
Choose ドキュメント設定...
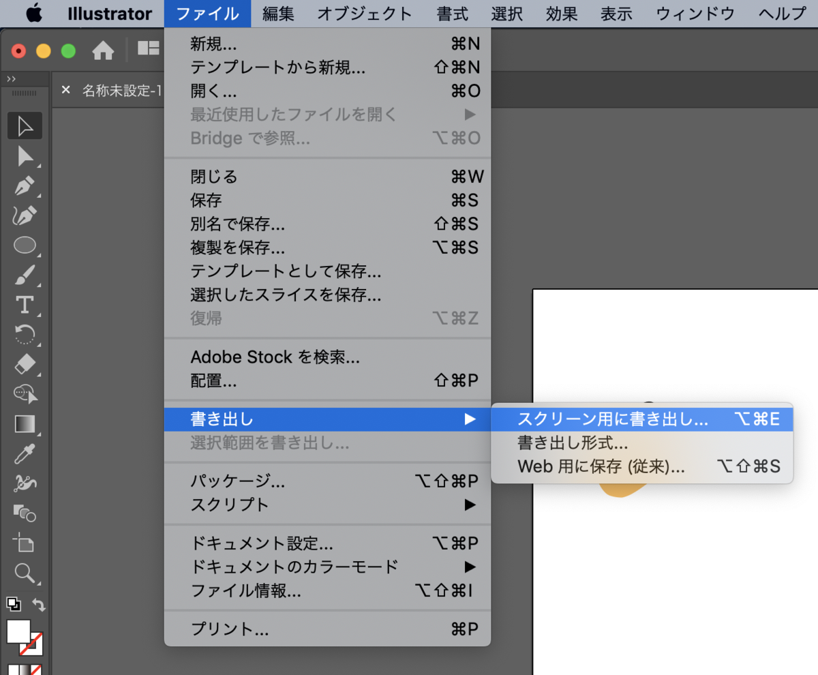coord(327,543)
